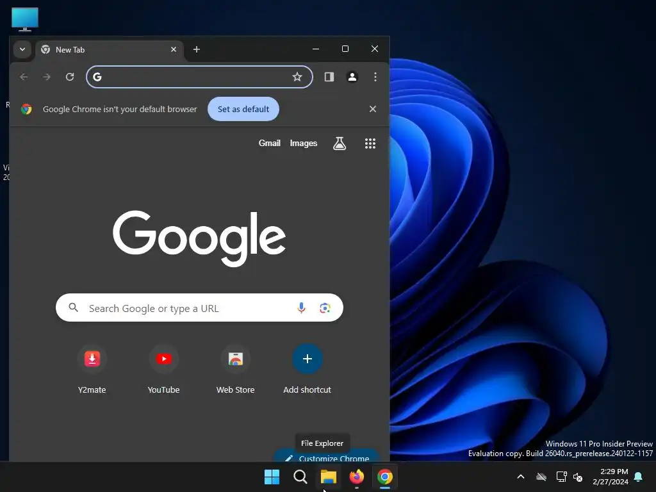656x492 pixels.
Task: Click the Chrome forward arrow
Action: tap(47, 77)
